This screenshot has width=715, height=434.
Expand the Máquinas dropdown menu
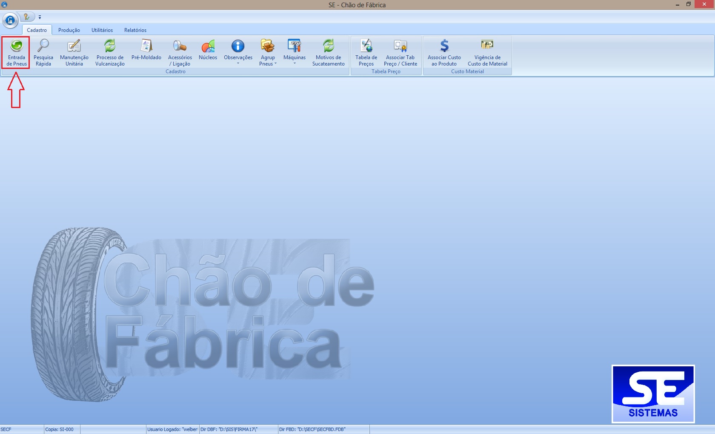[x=295, y=63]
